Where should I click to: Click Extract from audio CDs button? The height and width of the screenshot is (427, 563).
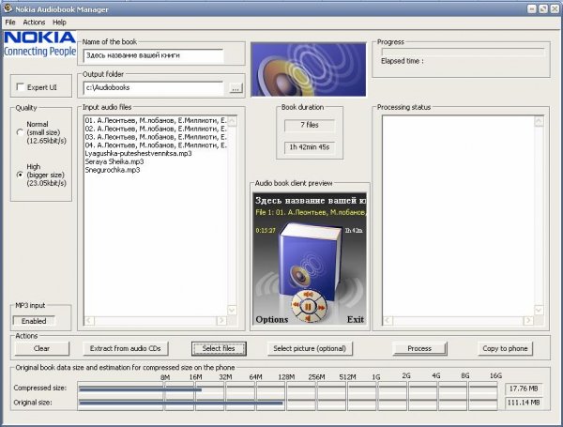point(126,348)
